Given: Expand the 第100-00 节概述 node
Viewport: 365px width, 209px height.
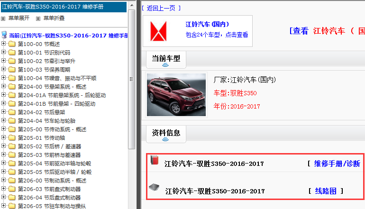Looking at the screenshot, I should pyautogui.click(x=3, y=44).
